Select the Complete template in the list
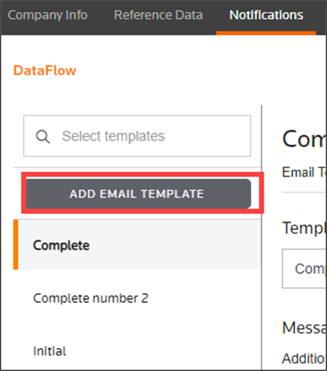The image size is (327, 371). click(137, 245)
